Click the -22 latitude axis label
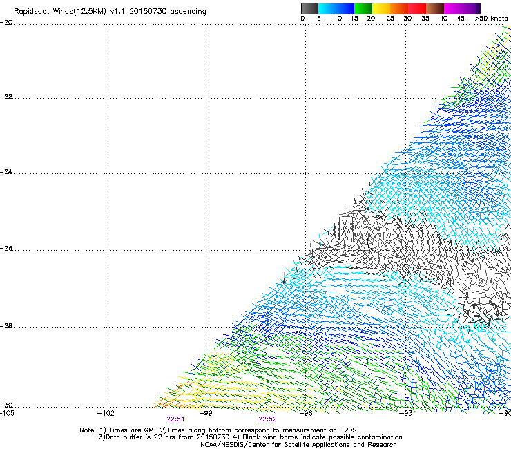The image size is (511, 449). pos(6,97)
